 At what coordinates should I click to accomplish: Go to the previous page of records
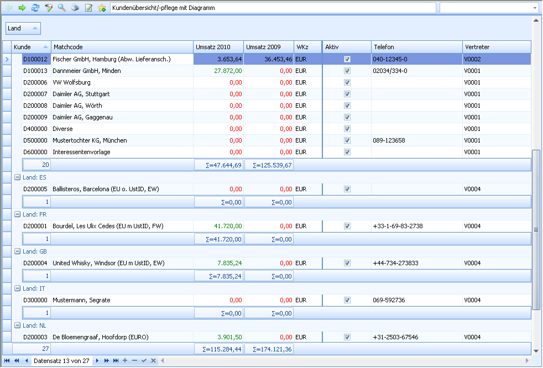coord(17,361)
